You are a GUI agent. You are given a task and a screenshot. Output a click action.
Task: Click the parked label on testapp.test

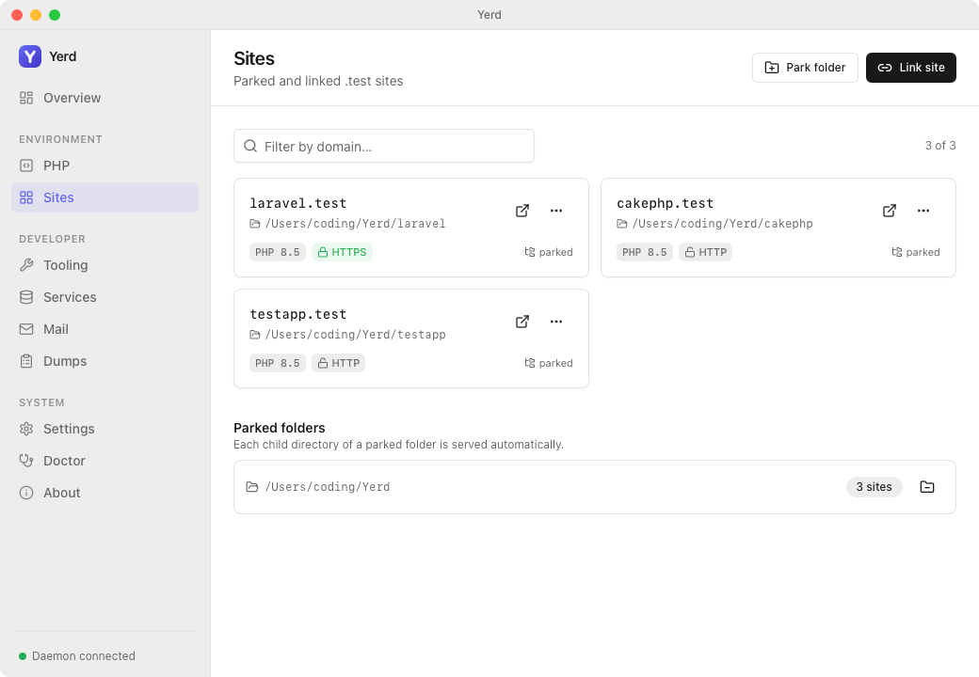coord(555,363)
